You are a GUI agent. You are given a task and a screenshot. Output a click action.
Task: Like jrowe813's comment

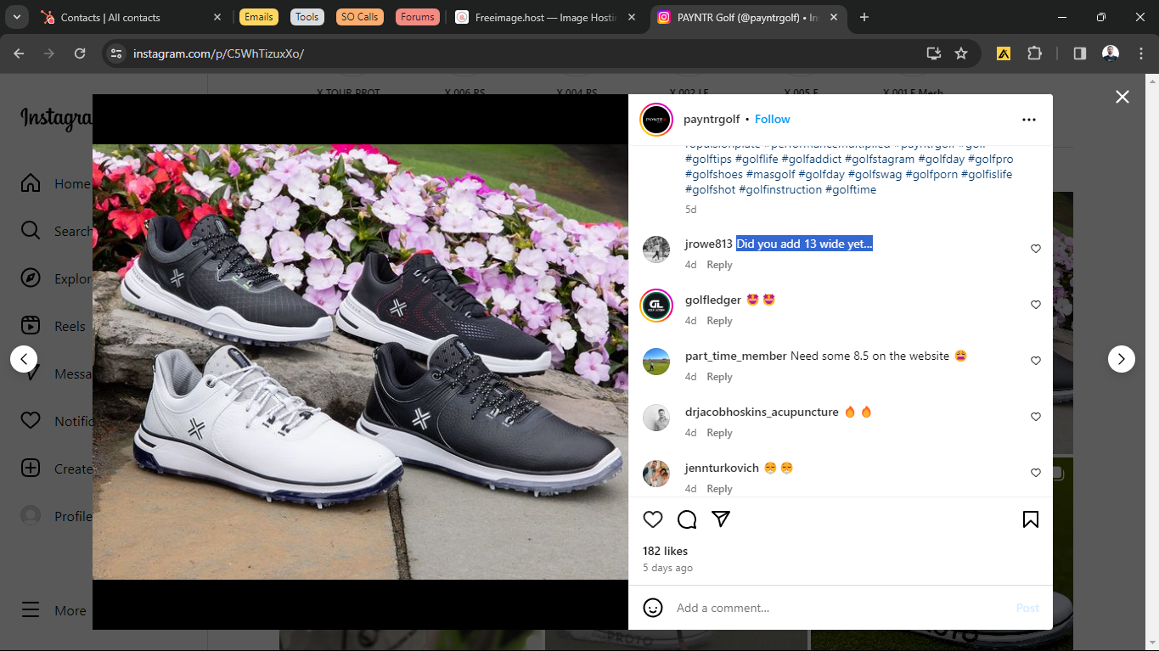pyautogui.click(x=1036, y=249)
